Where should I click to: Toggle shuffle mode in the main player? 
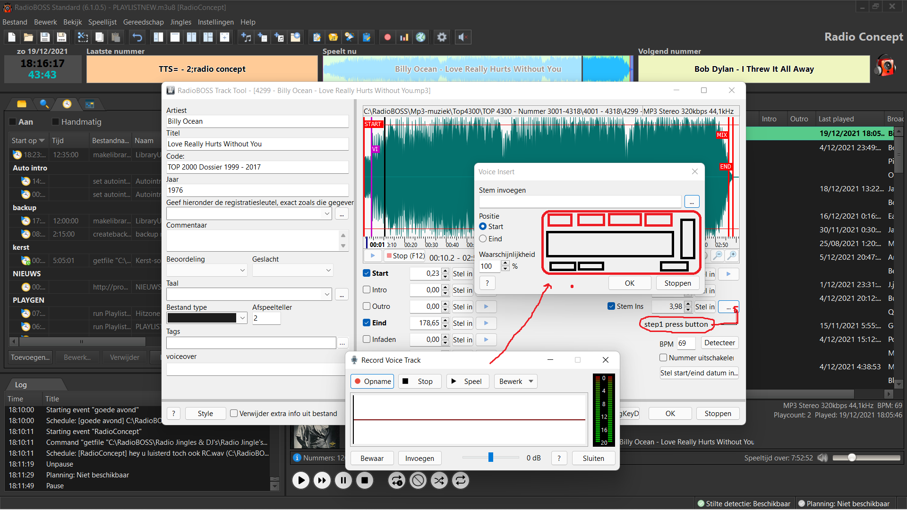click(439, 481)
